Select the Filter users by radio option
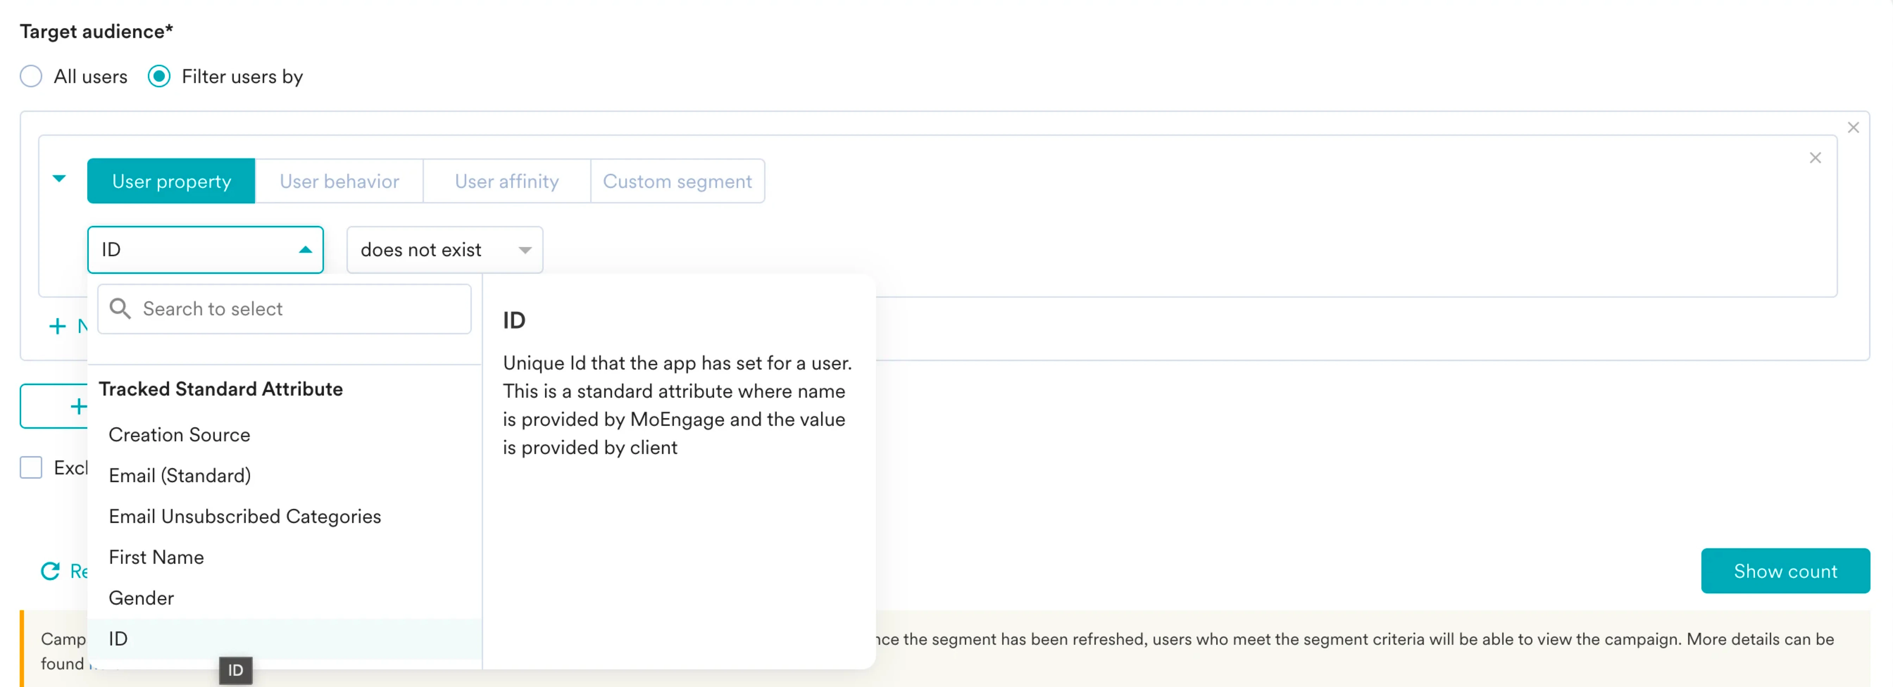1893x687 pixels. (160, 76)
